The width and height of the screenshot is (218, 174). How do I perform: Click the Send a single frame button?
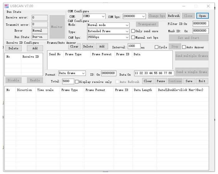[192, 72]
